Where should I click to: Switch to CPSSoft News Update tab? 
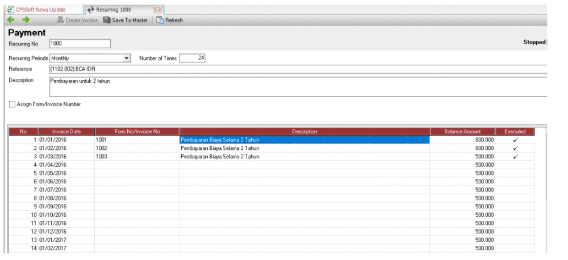coord(41,10)
